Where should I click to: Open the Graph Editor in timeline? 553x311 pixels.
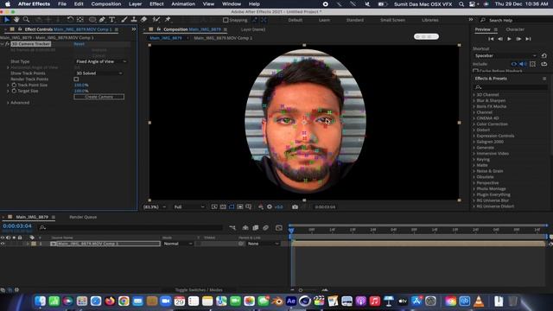279,228
